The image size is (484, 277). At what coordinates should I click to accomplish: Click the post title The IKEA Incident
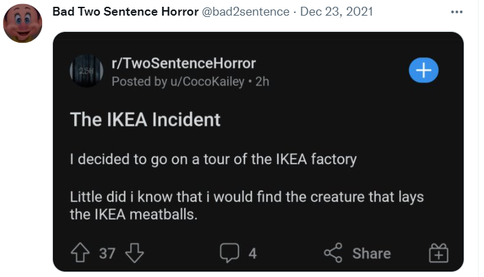(145, 119)
